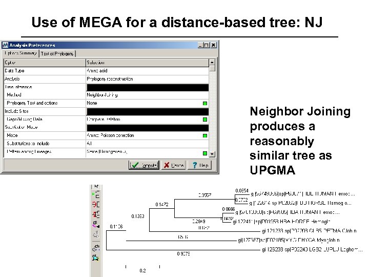Click branch length label 0.1353
The image size is (369, 277).
pos(138,216)
